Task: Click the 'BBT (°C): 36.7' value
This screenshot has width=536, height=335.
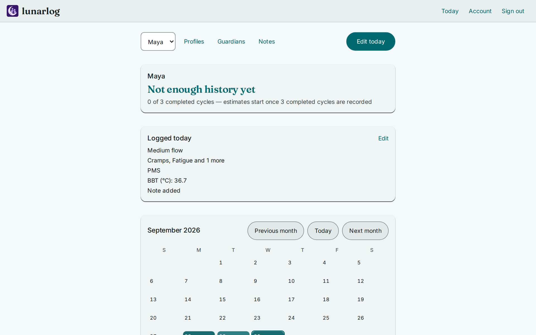Action: (x=167, y=181)
